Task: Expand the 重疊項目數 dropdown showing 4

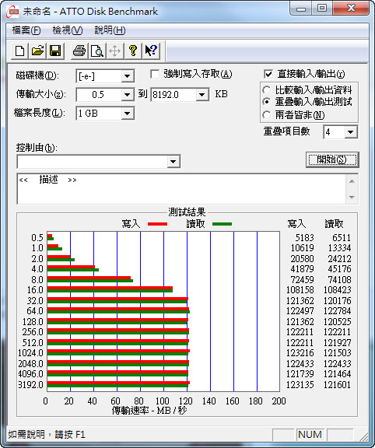Action: click(351, 132)
